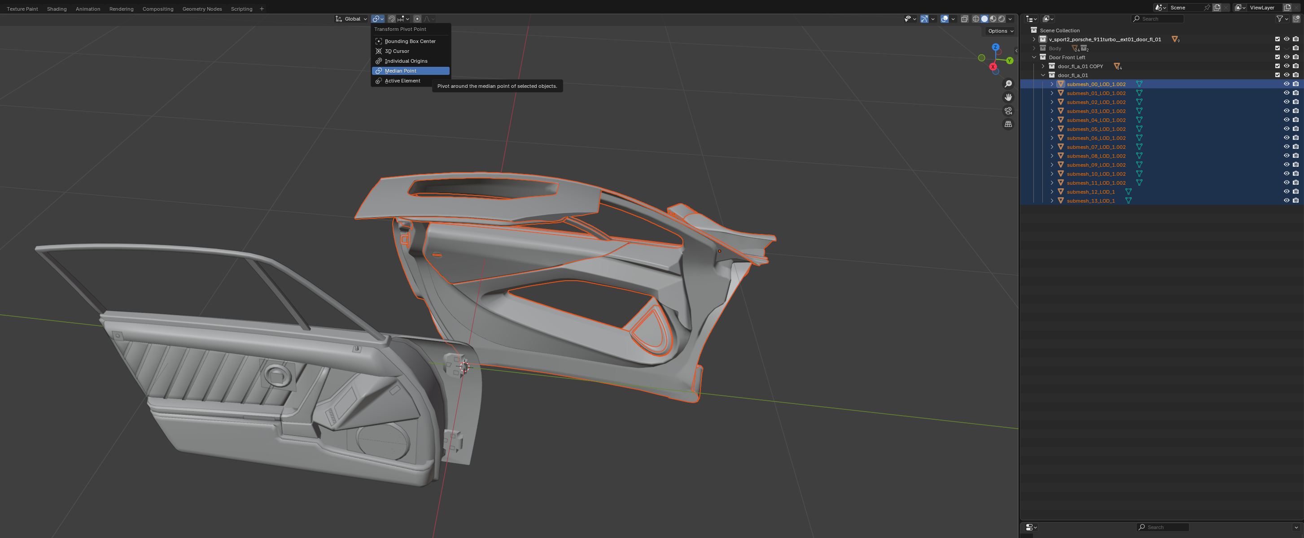Toggle visibility of door_fl_a_01 COPY collection
1304x538 pixels.
pyautogui.click(x=1286, y=66)
